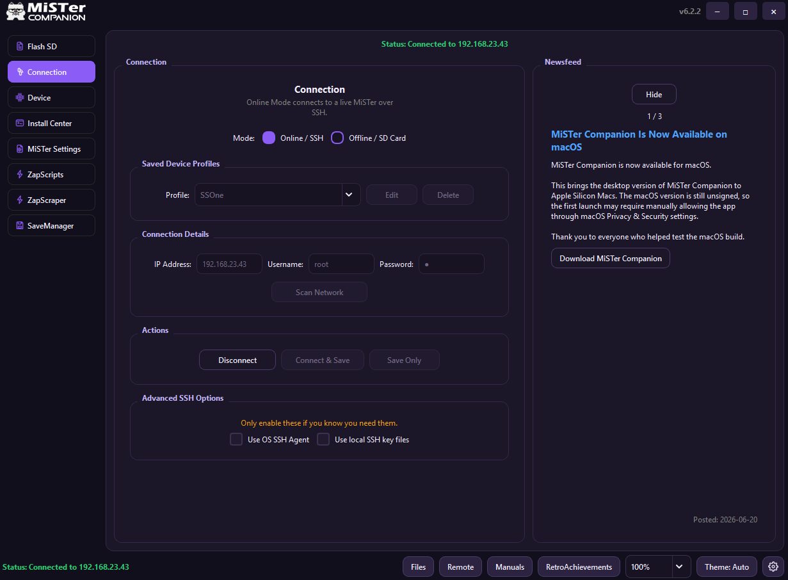Select Offline / SD Card mode
The image size is (788, 580).
[337, 138]
